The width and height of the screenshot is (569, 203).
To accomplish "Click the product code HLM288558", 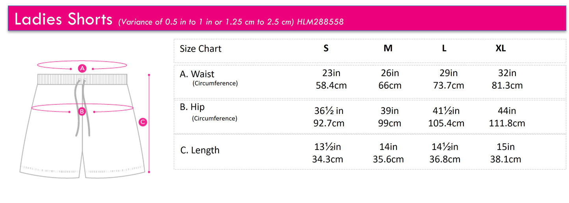I will 321,22.
